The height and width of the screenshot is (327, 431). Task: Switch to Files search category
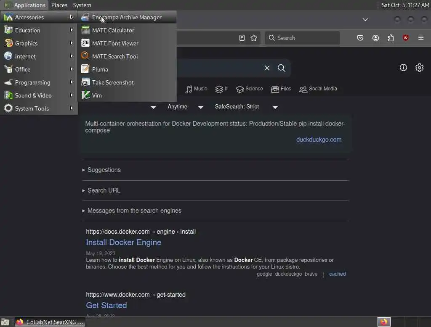tap(281, 89)
